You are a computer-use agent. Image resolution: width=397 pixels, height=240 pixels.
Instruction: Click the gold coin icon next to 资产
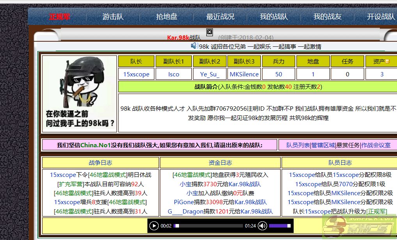pos(388,62)
